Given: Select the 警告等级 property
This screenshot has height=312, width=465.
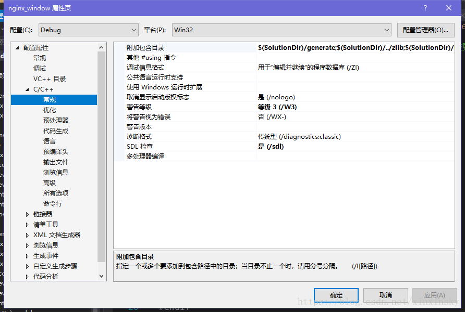Looking at the screenshot, I should [139, 107].
